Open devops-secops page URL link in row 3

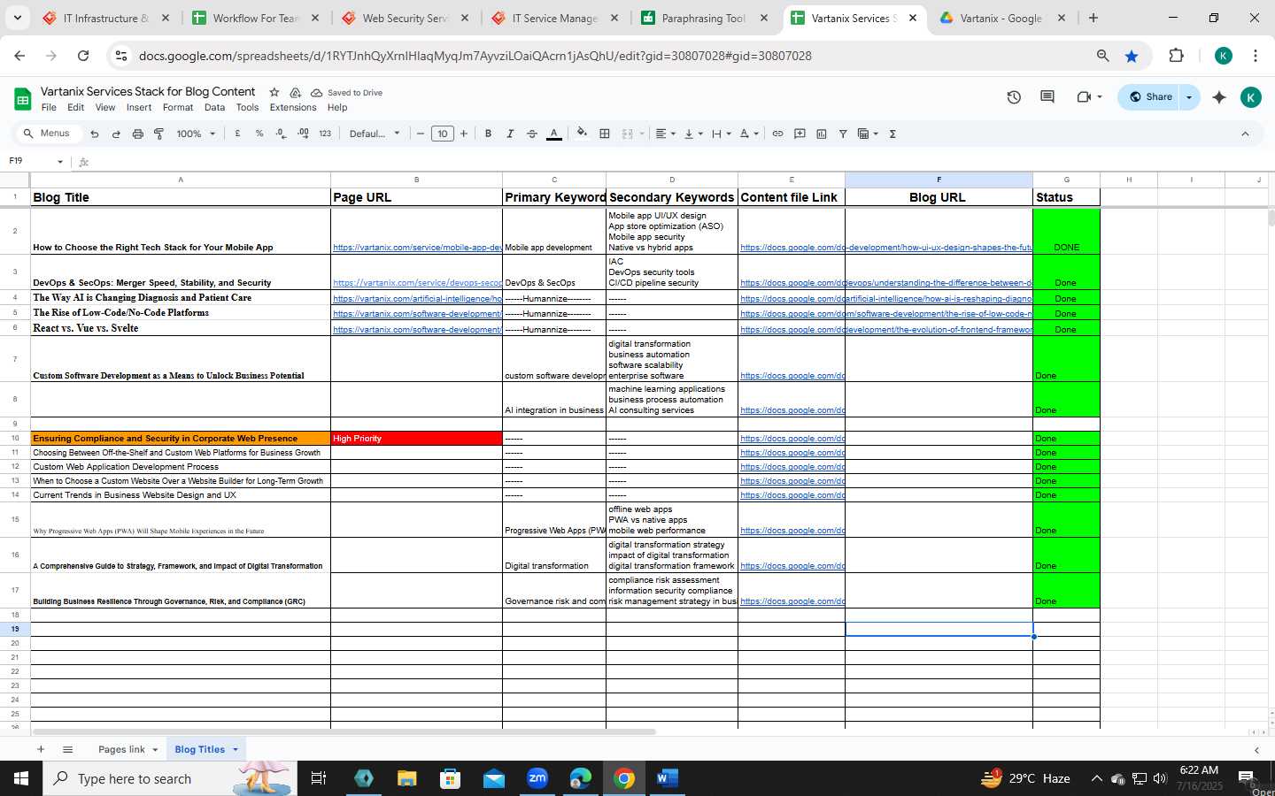pyautogui.click(x=417, y=283)
